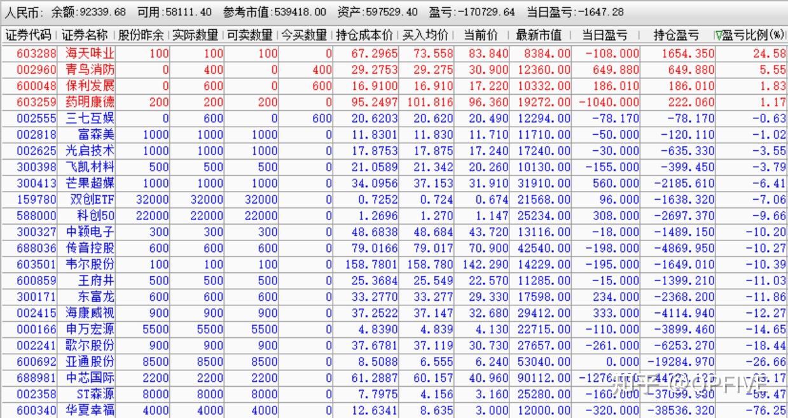Click 当日盈亏 value -1647.28
This screenshot has height=418, width=788.
(x=600, y=12)
